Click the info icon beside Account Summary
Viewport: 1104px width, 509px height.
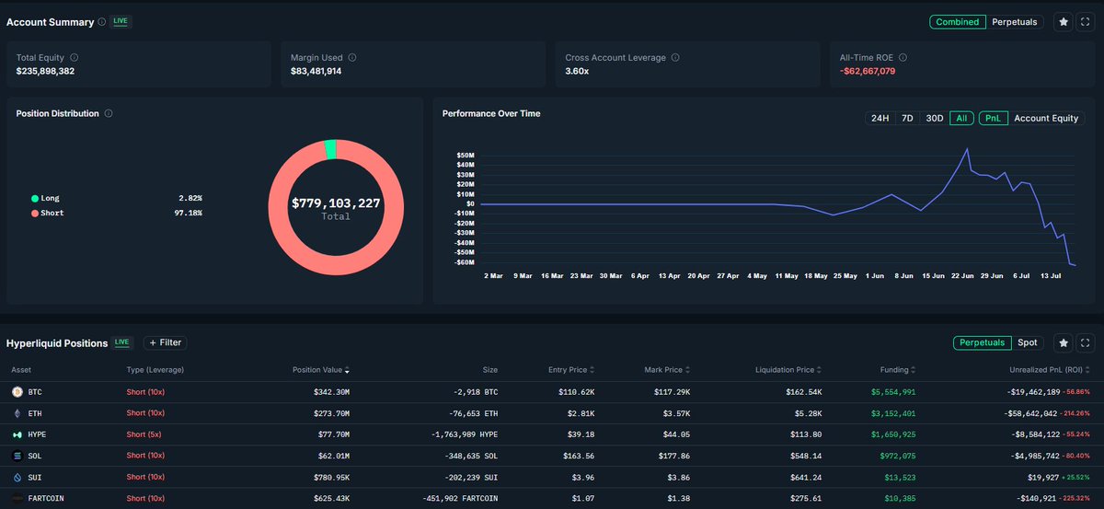click(x=101, y=21)
